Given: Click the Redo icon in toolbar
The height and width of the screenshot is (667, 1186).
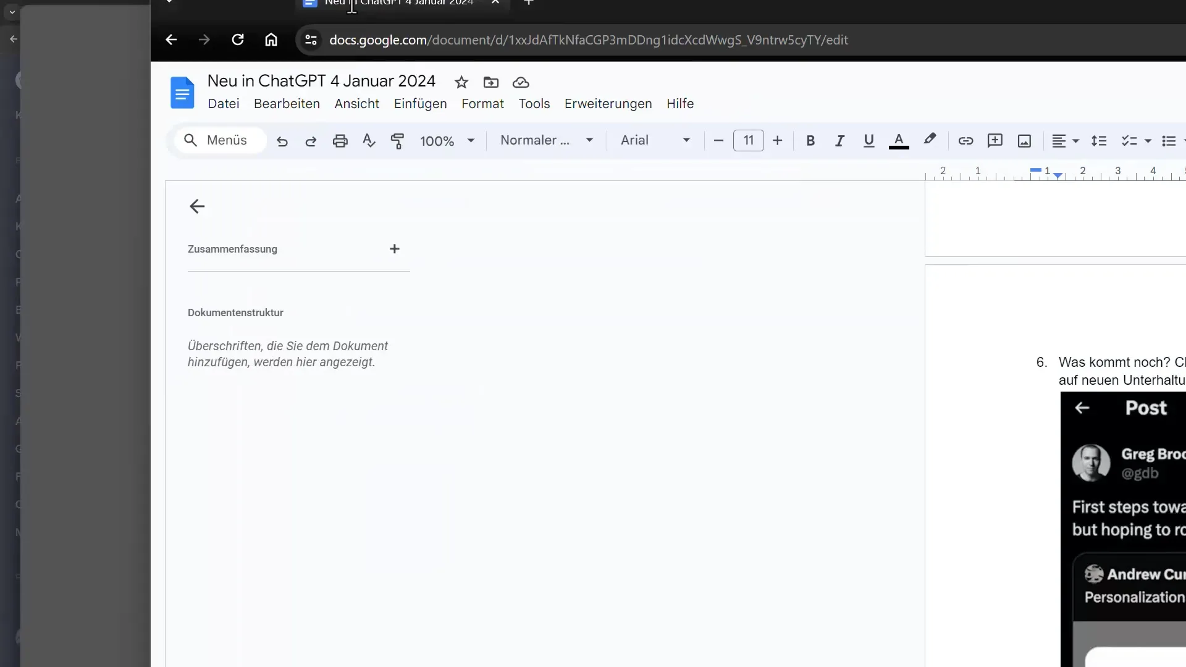Looking at the screenshot, I should coord(310,140).
